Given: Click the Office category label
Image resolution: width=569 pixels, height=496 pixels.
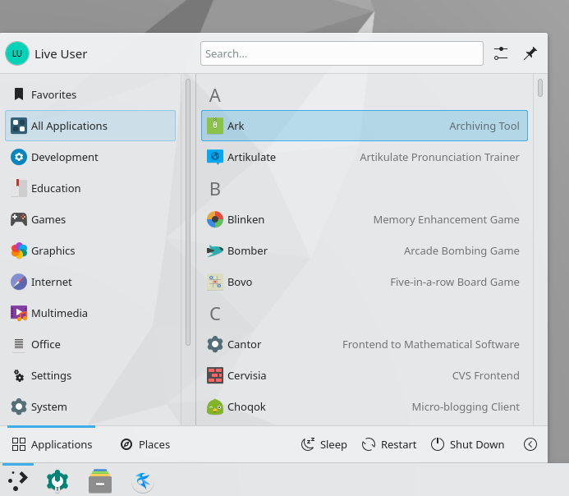Looking at the screenshot, I should (46, 344).
